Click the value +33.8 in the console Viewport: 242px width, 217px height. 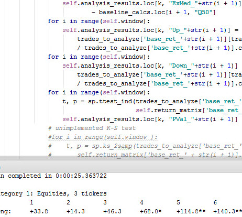[x=39, y=212]
